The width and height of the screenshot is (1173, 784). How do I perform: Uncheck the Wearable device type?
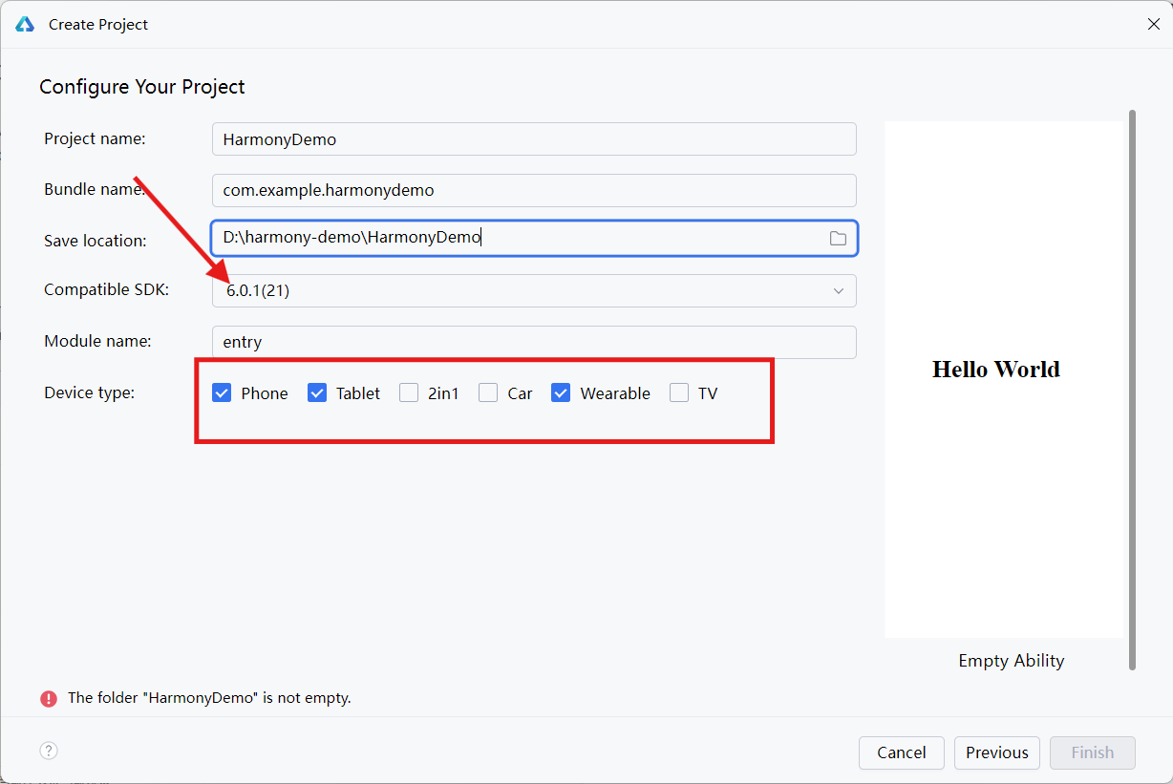point(561,392)
